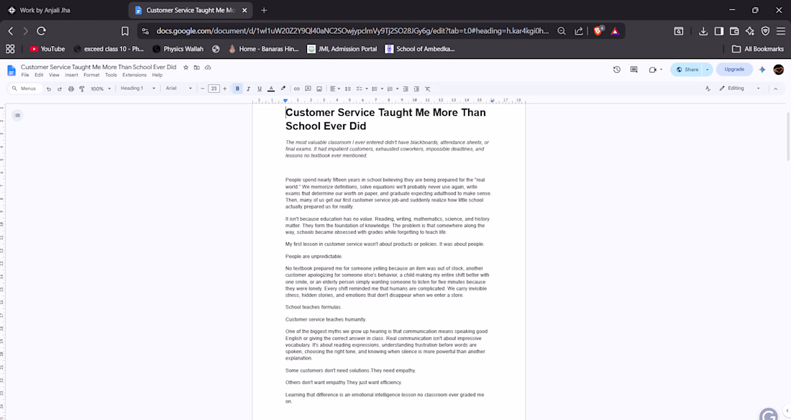Viewport: 791px width, 420px height.
Task: Open the Arial font dropdown
Action: tap(179, 88)
